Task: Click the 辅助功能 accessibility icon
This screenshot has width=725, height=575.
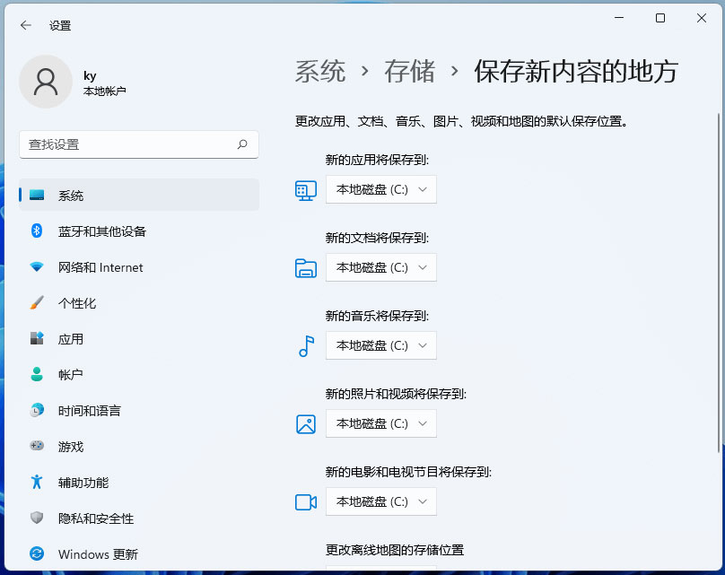Action: [36, 483]
